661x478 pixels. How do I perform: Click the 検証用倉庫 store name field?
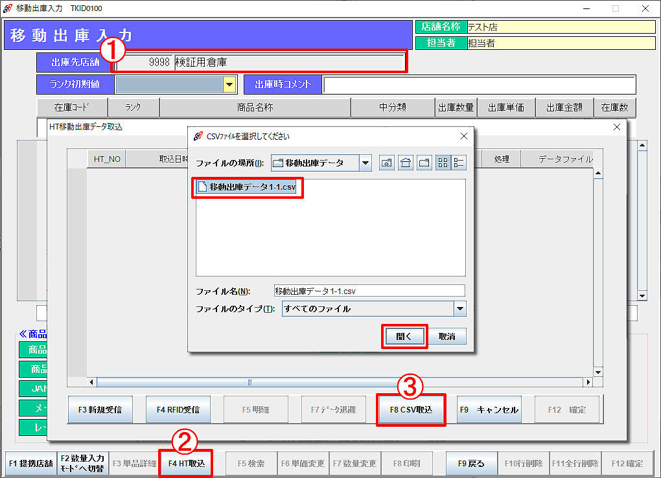pos(289,62)
